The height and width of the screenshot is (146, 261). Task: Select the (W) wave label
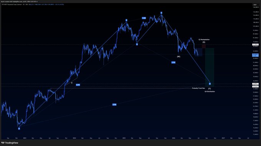pos(178,56)
